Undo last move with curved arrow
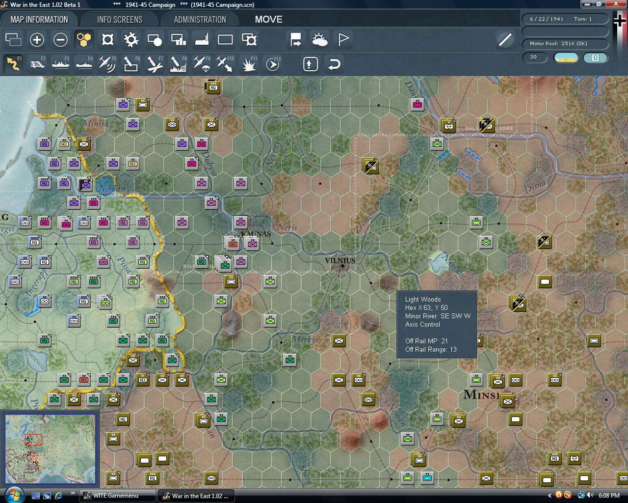Screen dimensions: 628x503 tap(334, 64)
